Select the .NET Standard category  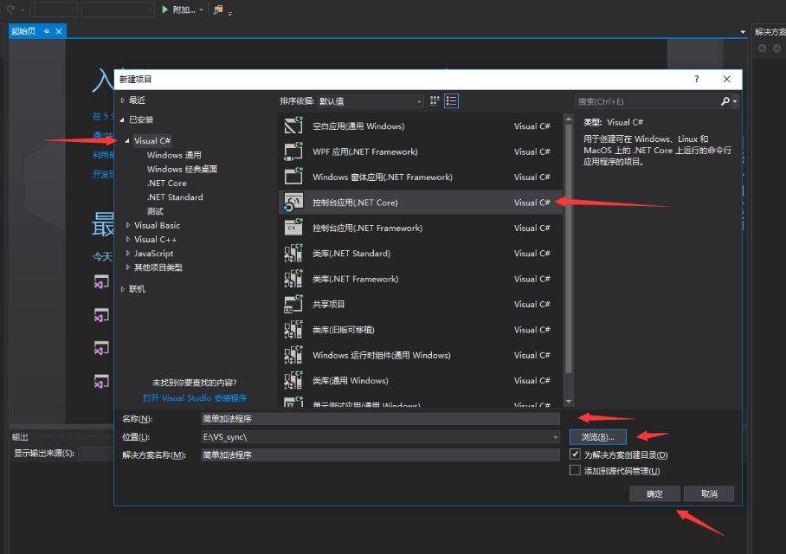pos(175,197)
